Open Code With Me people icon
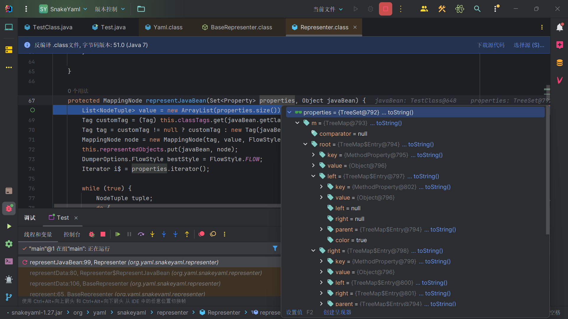This screenshot has width=568, height=319. click(424, 9)
